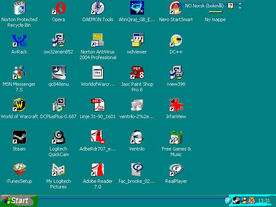This screenshot has height=207, width=276.
Task: Click the NO Norsk (bokmål) language indicator
Action: pos(204,6)
